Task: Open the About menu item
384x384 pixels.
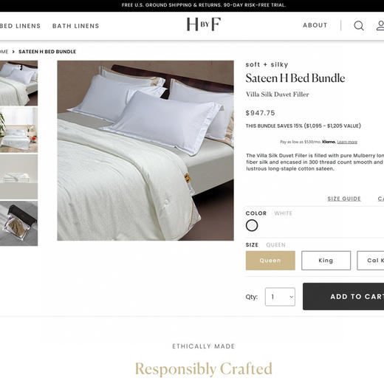Action: coord(315,25)
